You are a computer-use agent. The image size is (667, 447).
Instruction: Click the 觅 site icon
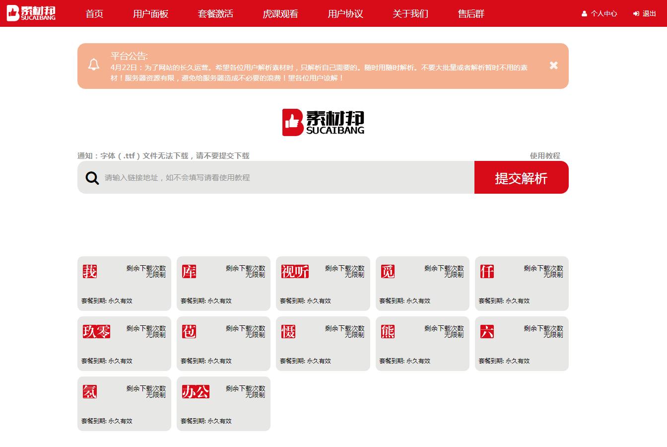(x=388, y=271)
